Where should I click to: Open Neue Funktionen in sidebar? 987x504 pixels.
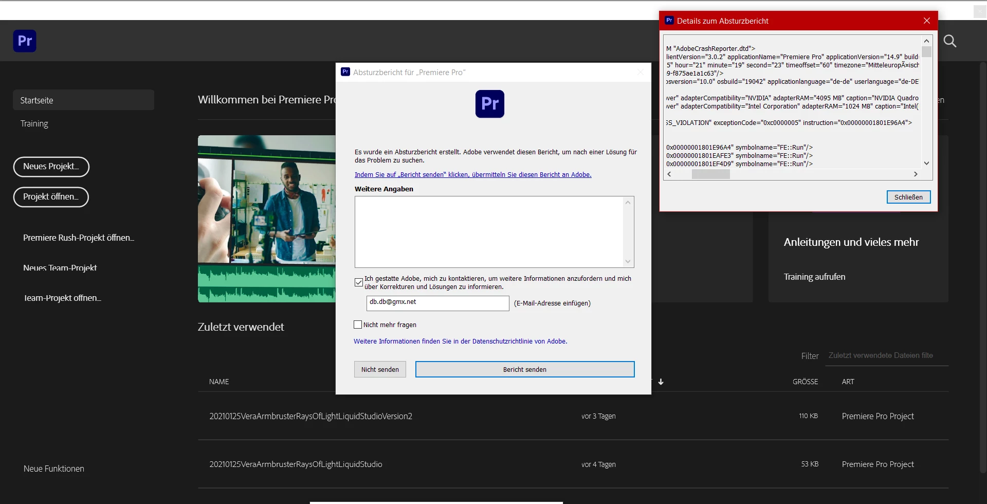pyautogui.click(x=54, y=469)
